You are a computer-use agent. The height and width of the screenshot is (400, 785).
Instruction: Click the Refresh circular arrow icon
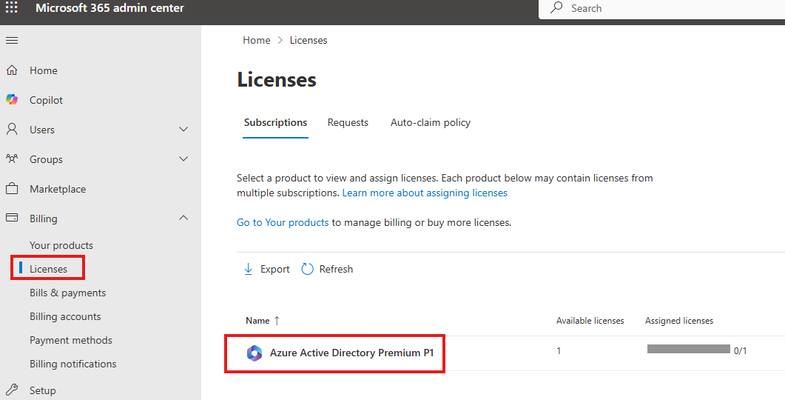click(307, 269)
